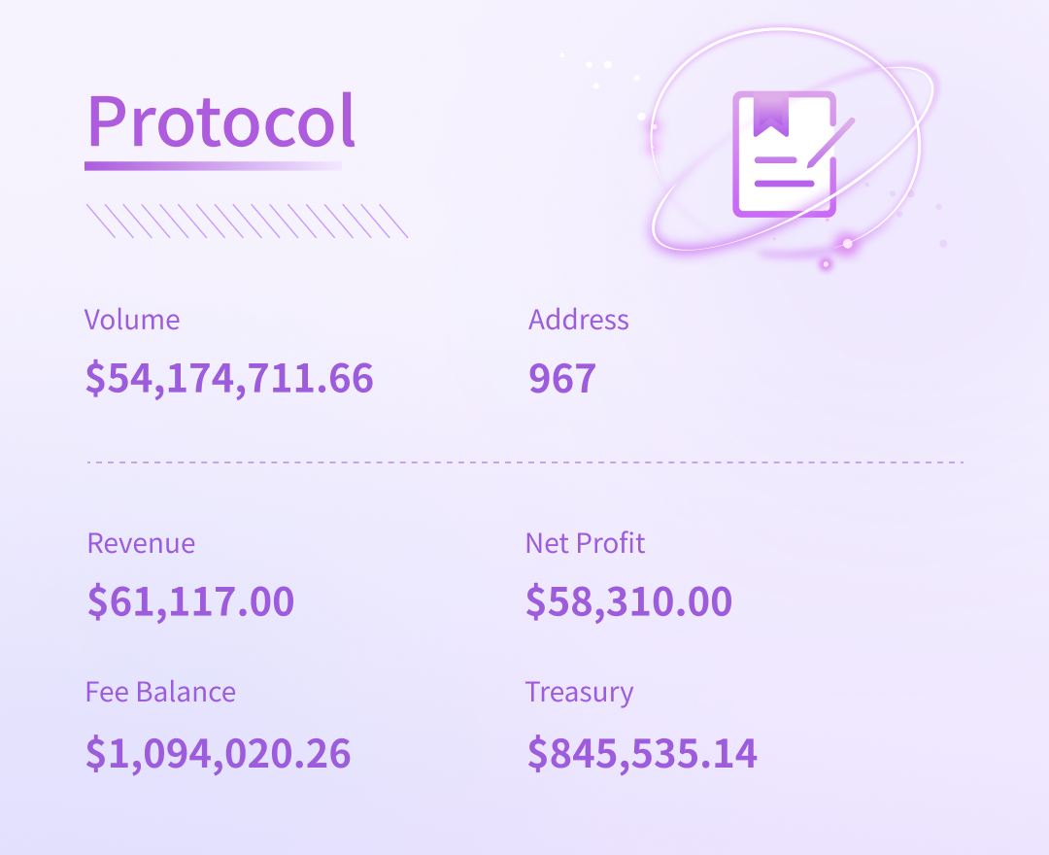
Task: Click the diagonal hatched stripe decoration
Action: pos(247,221)
